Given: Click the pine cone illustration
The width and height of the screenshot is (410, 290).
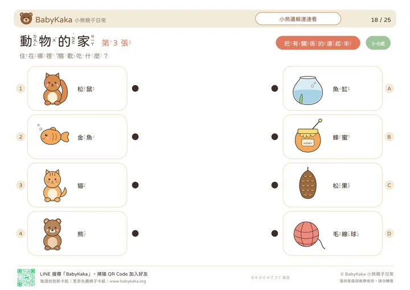Looking at the screenshot, I should [x=307, y=183].
